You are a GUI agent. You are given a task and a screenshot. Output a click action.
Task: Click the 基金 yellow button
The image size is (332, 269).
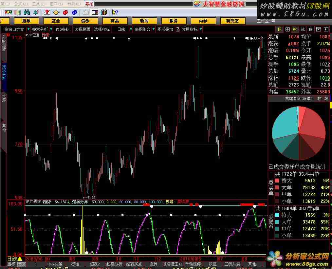click(56, 21)
